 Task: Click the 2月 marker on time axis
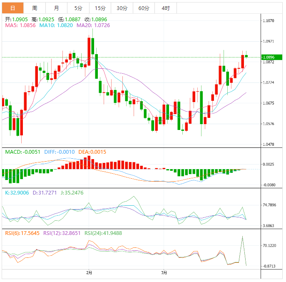[x=89, y=273]
